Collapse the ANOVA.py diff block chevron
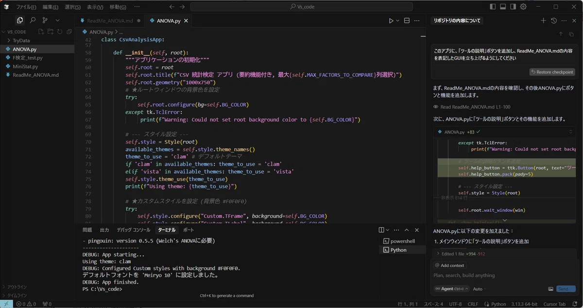Image resolution: width=583 pixels, height=308 pixels. pyautogui.click(x=571, y=132)
